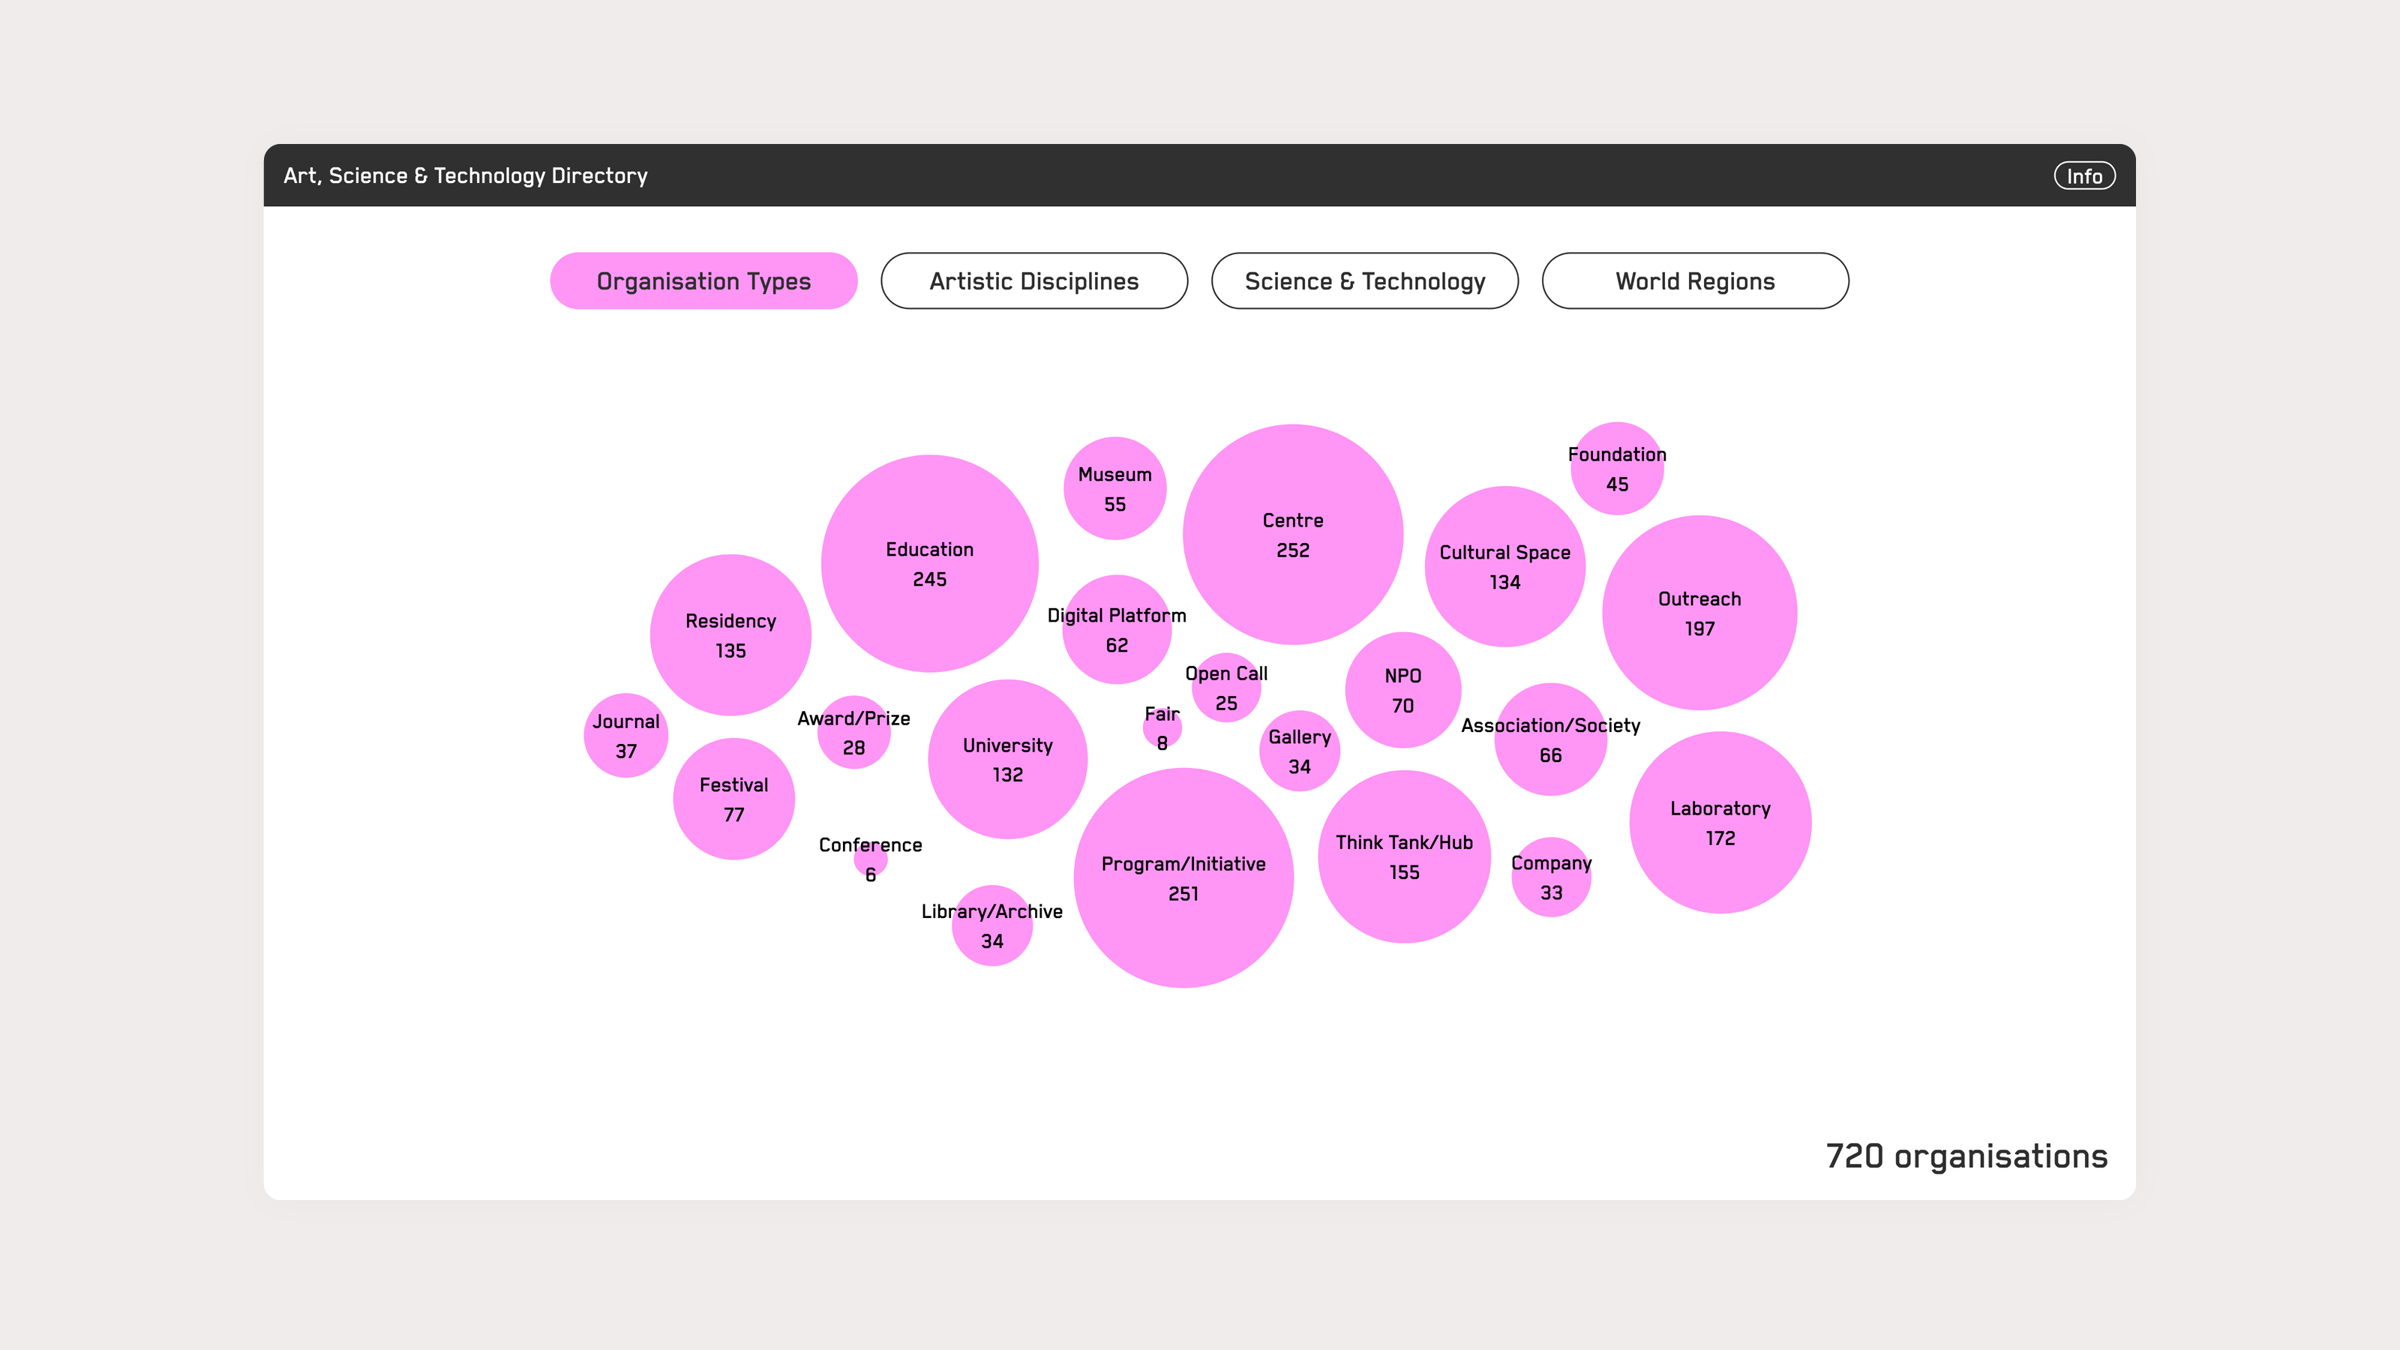The height and width of the screenshot is (1350, 2400).
Task: Open the Info panel
Action: pos(2084,175)
